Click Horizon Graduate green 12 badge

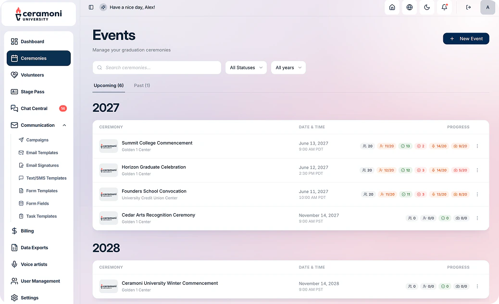(x=405, y=170)
